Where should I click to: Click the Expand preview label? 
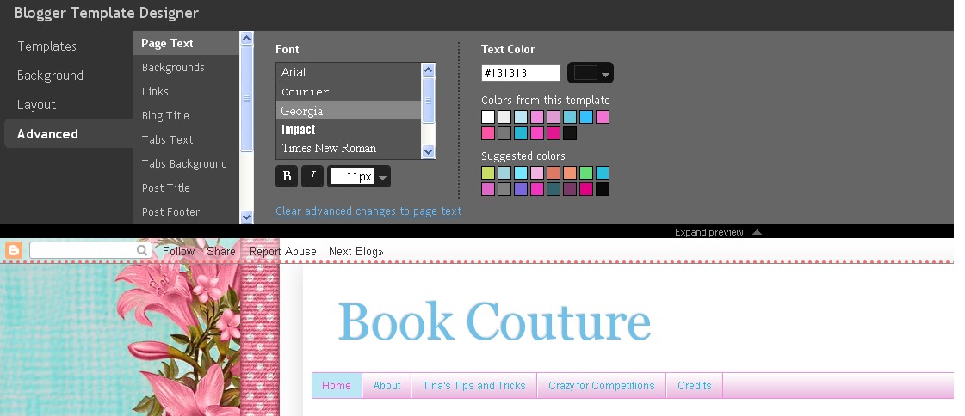709,232
